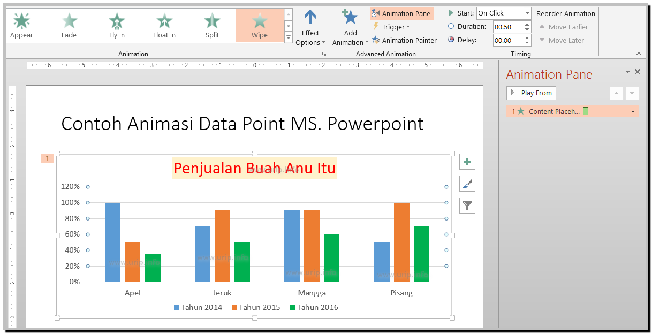Open the Add Animation gallery
The width and height of the screenshot is (652, 334).
pos(350,27)
